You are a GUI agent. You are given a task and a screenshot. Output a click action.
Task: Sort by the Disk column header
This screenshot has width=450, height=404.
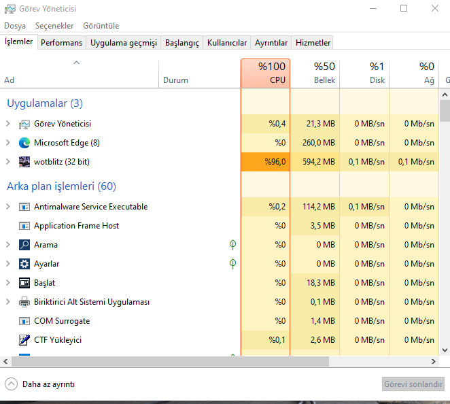(x=364, y=73)
